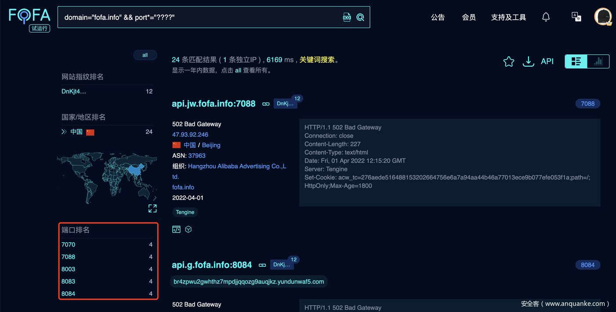Click the icon search button in search bar
This screenshot has height=312, width=616.
347,17
